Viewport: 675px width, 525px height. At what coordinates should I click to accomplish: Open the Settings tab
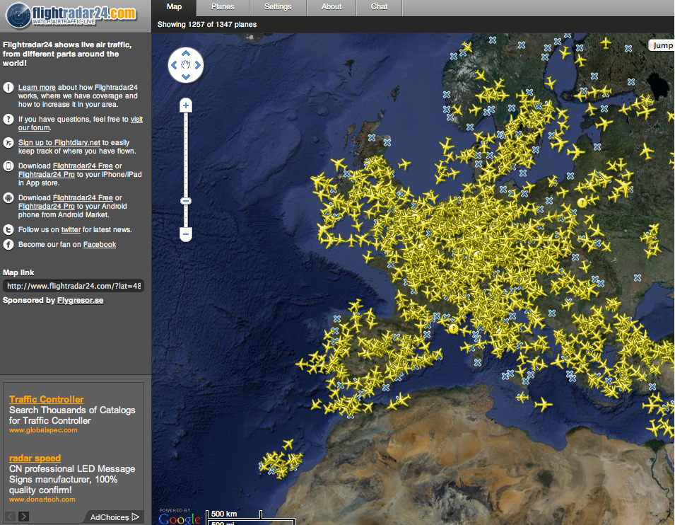pos(278,7)
